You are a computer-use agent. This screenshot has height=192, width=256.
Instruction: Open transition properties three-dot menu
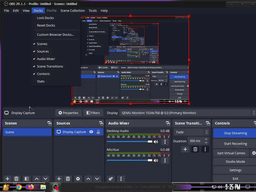point(205,149)
